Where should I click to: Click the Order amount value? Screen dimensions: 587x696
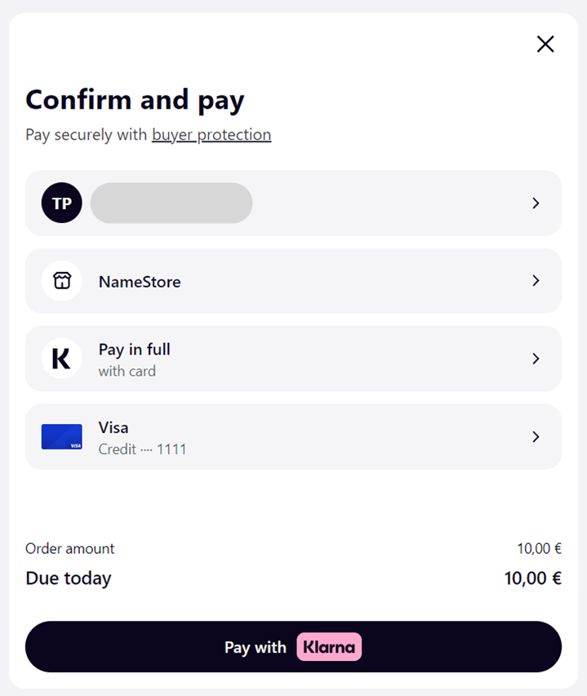(539, 549)
